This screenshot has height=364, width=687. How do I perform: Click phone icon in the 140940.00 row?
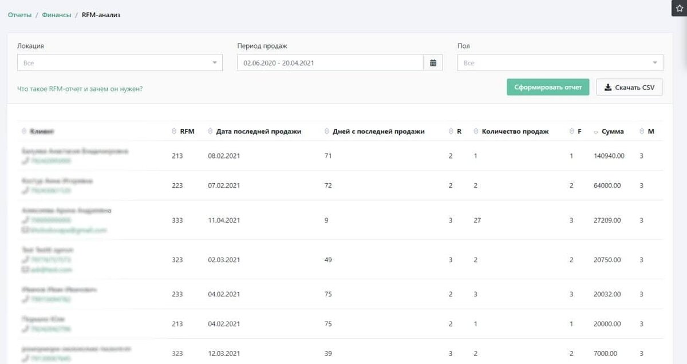[x=25, y=161]
